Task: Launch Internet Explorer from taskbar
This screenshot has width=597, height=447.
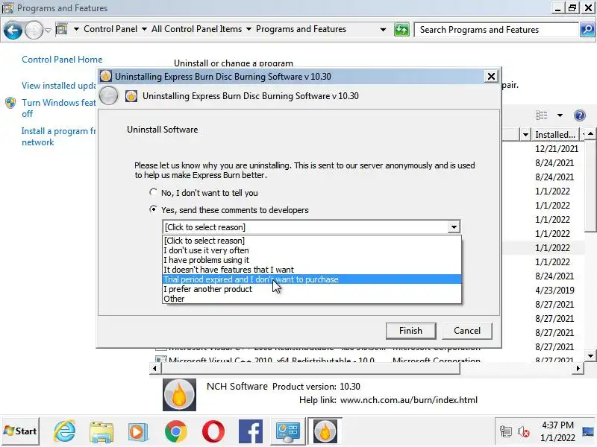Action: 64,431
